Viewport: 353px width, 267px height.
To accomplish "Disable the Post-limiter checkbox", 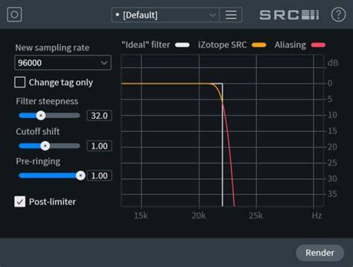I will (20, 201).
